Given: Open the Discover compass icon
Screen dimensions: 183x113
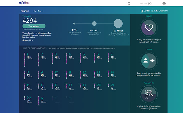Looking at the screenshot, I should pos(150,4).
